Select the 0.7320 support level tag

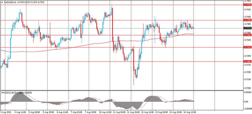tap(246, 47)
